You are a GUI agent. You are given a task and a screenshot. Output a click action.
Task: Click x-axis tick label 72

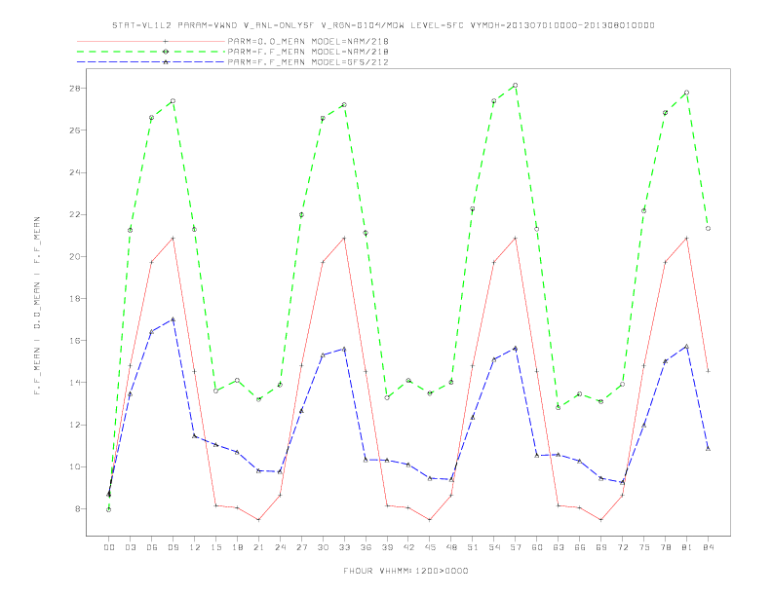pos(622,547)
